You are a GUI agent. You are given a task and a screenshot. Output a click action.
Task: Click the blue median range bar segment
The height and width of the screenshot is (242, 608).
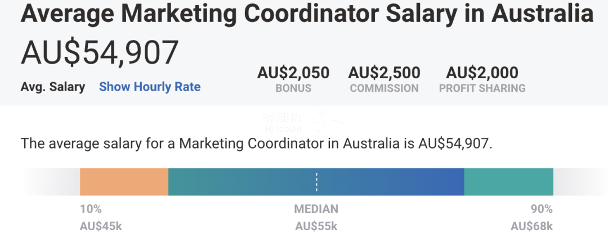(x=316, y=182)
